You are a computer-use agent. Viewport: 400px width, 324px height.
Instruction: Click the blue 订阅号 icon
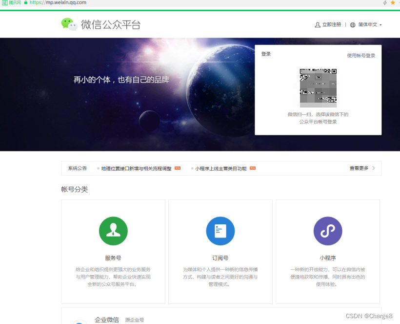pos(220,231)
